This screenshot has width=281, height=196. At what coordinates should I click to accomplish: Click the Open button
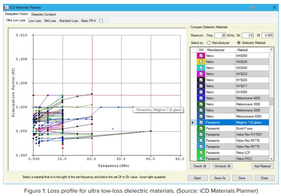coord(197,178)
